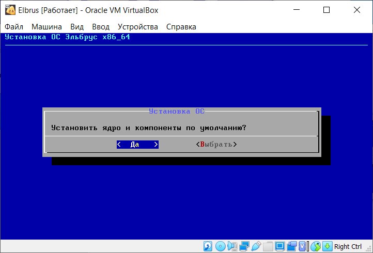Confirm default installation with Да button

(137, 145)
